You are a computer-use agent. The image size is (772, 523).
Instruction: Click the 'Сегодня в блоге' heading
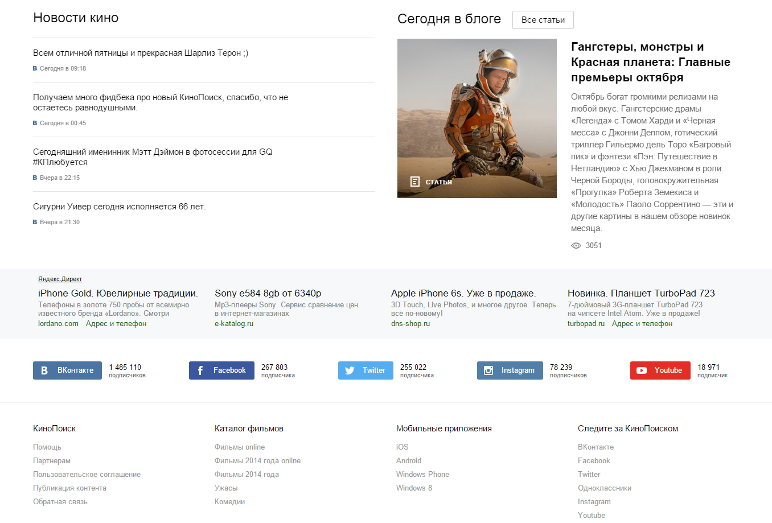pyautogui.click(x=449, y=19)
